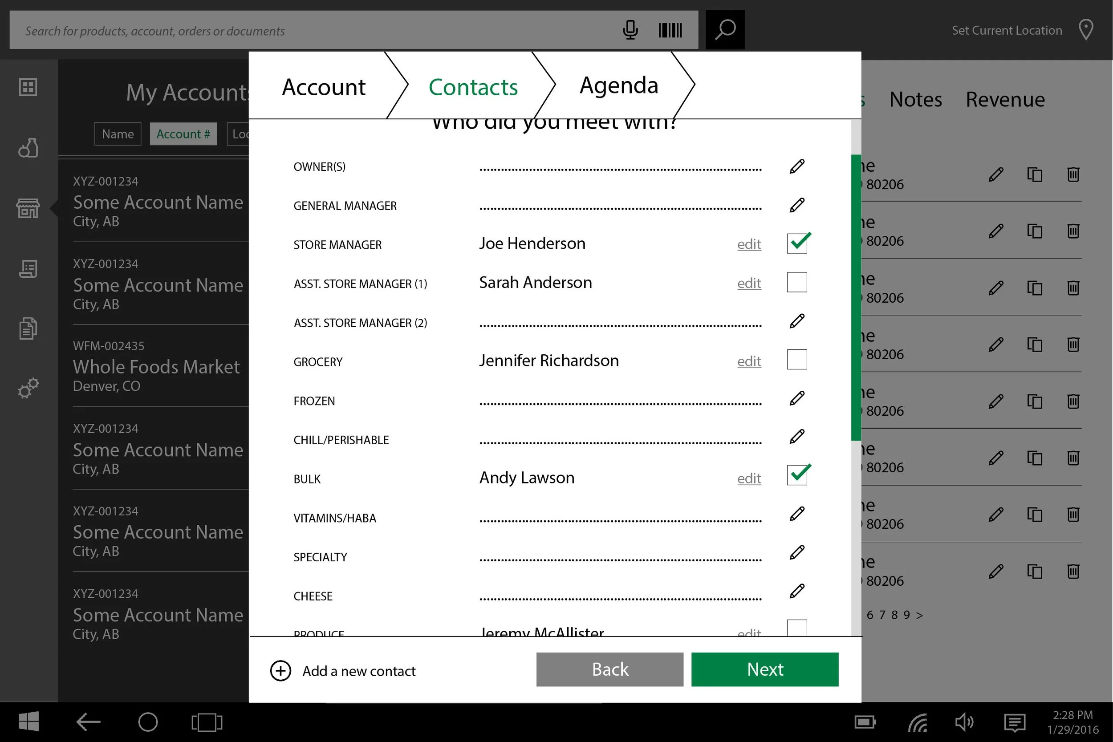1113x742 pixels.
Task: Click the microphone icon in the search bar
Action: point(630,30)
